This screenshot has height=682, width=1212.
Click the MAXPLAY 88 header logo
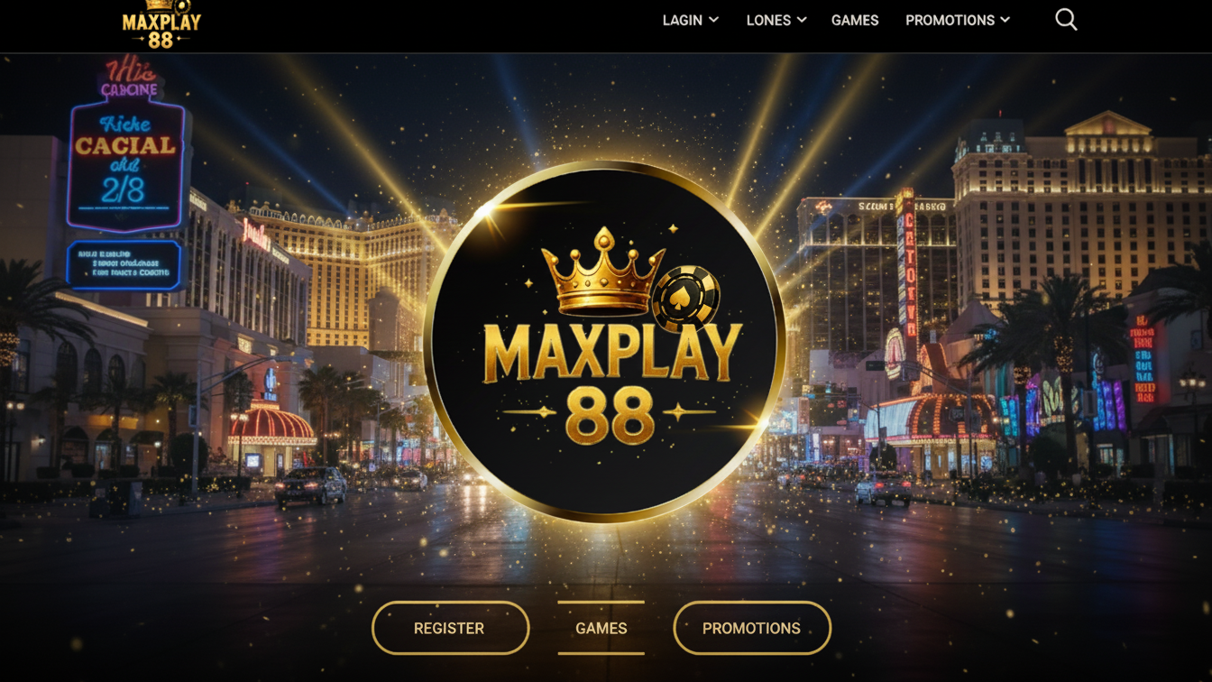[x=161, y=24]
